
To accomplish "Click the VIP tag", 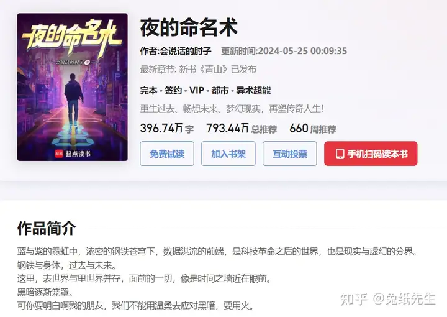I will [x=197, y=91].
